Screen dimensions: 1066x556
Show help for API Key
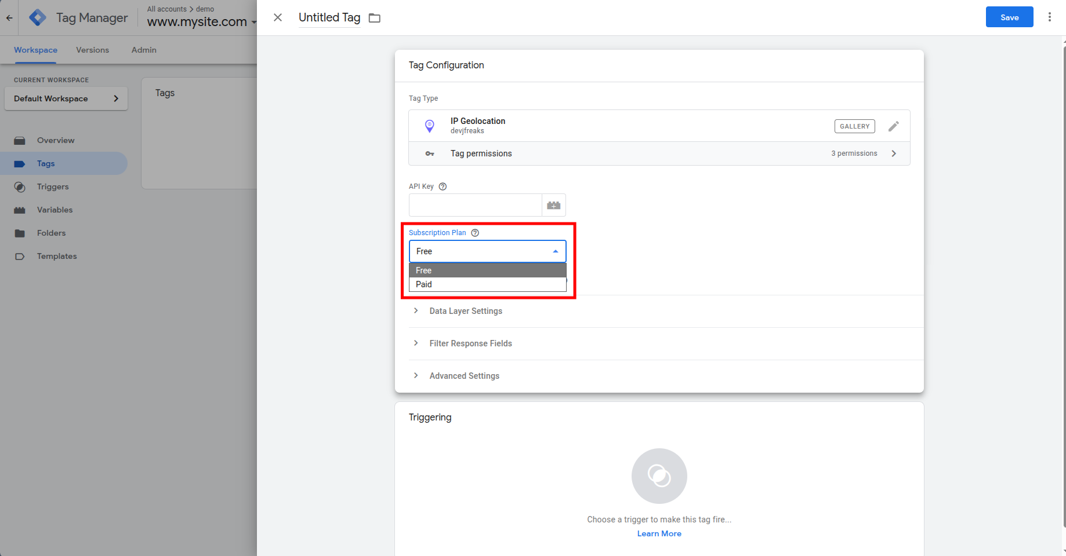click(x=443, y=186)
